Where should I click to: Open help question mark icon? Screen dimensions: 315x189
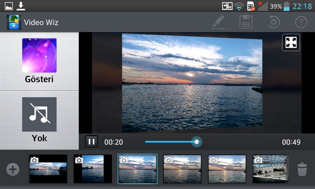(x=301, y=22)
